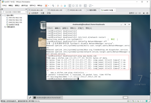Click the 星期日 22:08 clock

coord(135,13)
